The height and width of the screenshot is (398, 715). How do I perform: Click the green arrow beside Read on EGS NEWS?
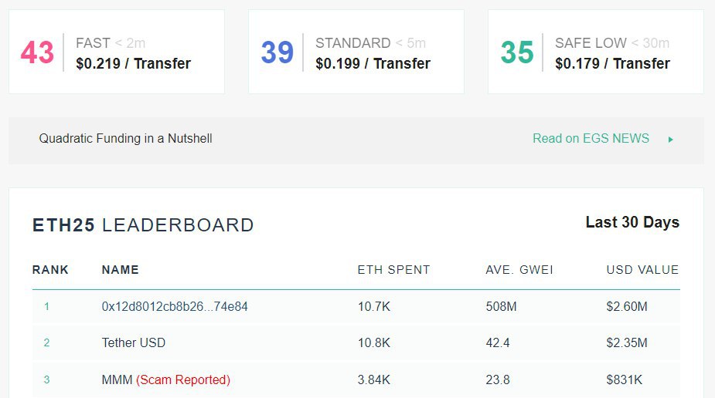point(671,140)
